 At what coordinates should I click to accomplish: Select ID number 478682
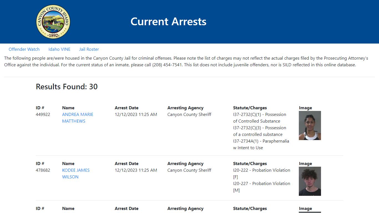[x=43, y=170]
